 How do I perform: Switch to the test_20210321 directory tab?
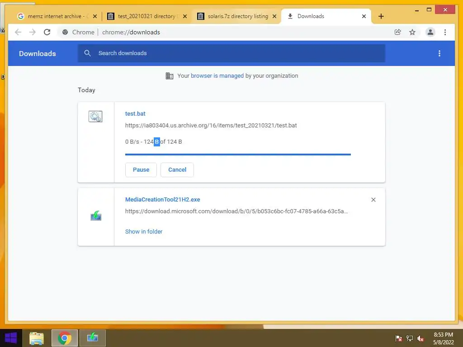click(146, 16)
